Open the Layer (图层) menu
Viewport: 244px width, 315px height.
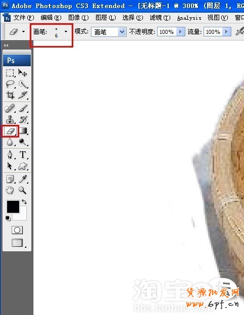click(x=106, y=18)
